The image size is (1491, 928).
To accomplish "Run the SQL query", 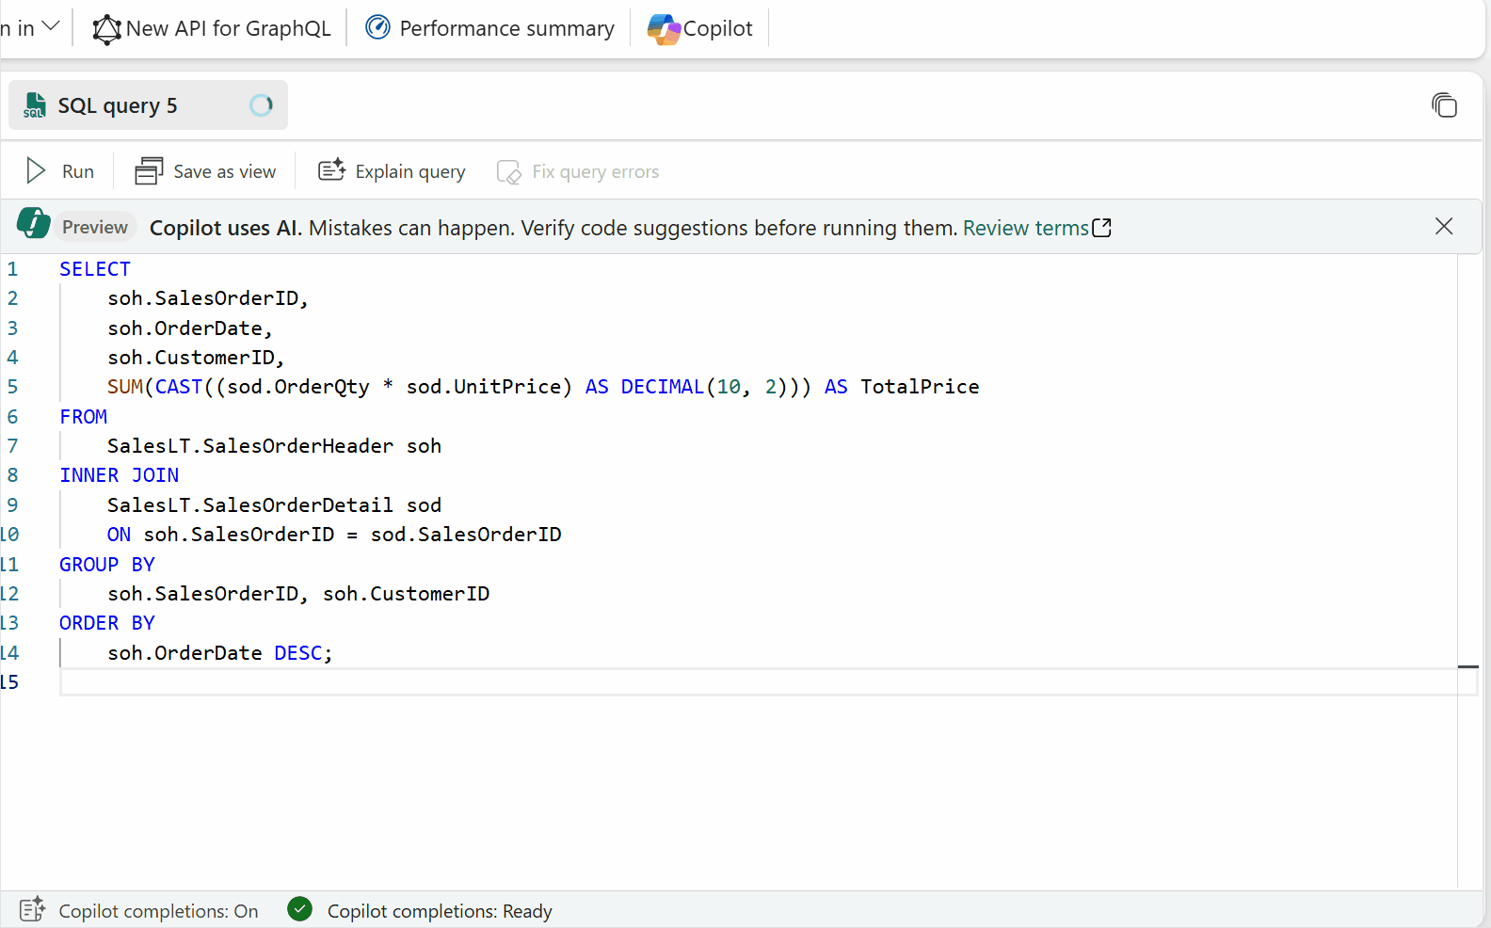I will 60,171.
